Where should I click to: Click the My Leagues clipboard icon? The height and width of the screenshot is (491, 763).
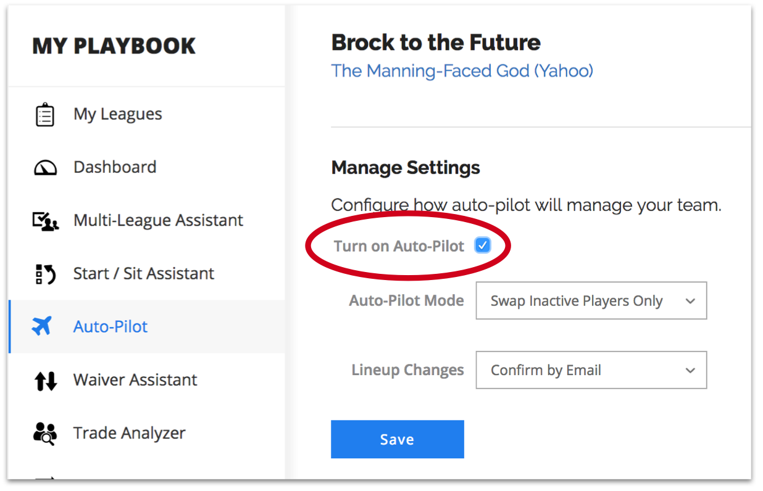45,115
